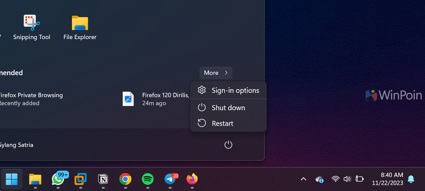Open WhatsApp from the taskbar
The width and height of the screenshot is (425, 191).
tap(58, 179)
